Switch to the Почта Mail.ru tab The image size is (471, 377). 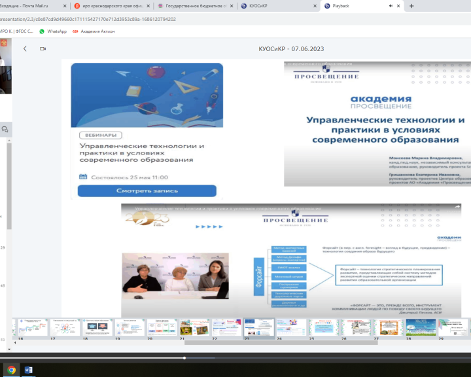pos(33,6)
